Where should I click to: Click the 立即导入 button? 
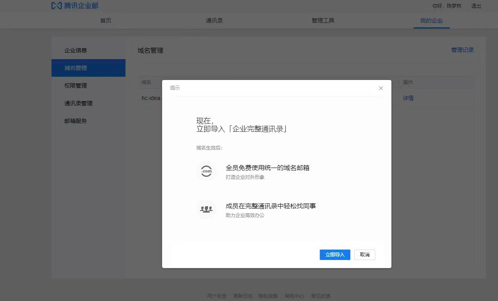[335, 255]
